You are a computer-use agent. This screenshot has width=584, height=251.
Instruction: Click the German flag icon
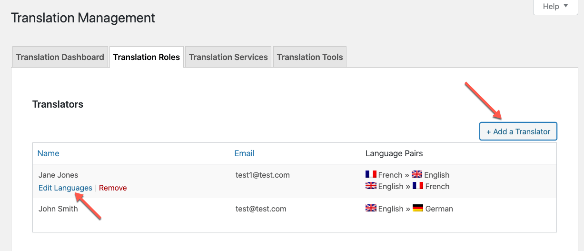[418, 208]
